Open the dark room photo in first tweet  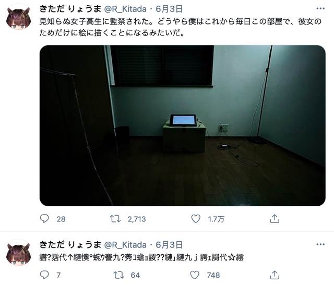click(183, 126)
